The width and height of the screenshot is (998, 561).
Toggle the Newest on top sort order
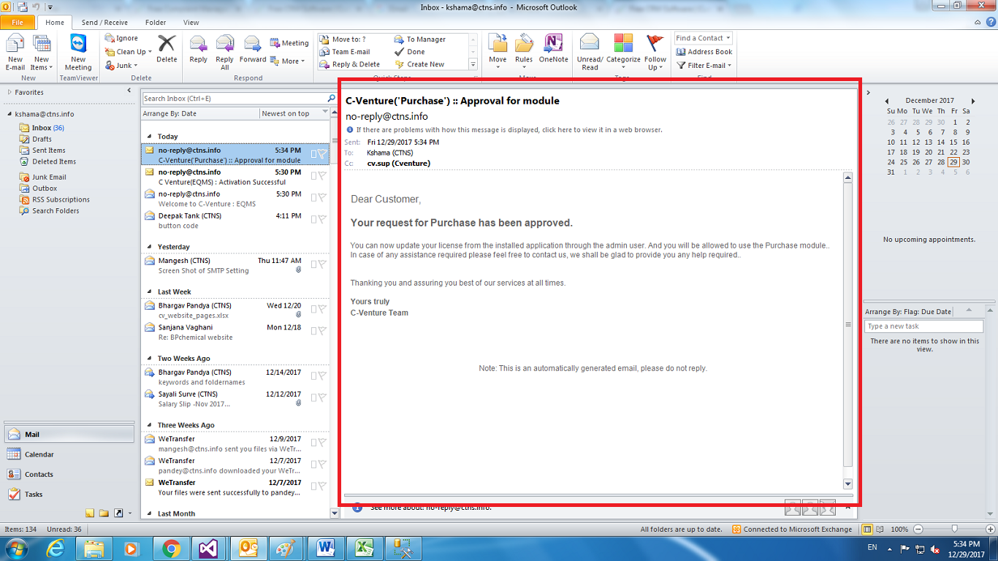click(294, 113)
